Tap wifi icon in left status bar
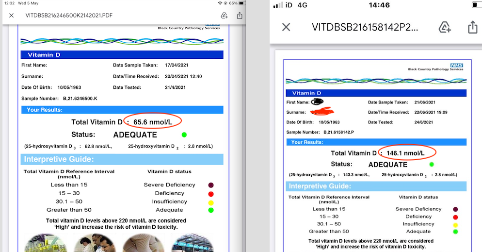The width and height of the screenshot is (482, 252). click(x=220, y=3)
